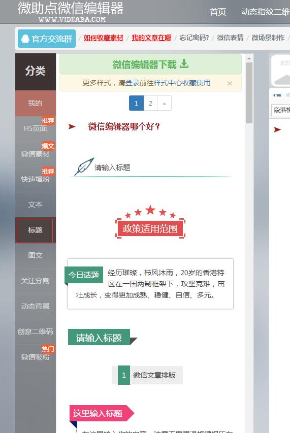Image resolution: width=290 pixels, height=433 pixels.
Task: Dismiss the yellow 更多样式 notice
Action: pyautogui.click(x=230, y=83)
